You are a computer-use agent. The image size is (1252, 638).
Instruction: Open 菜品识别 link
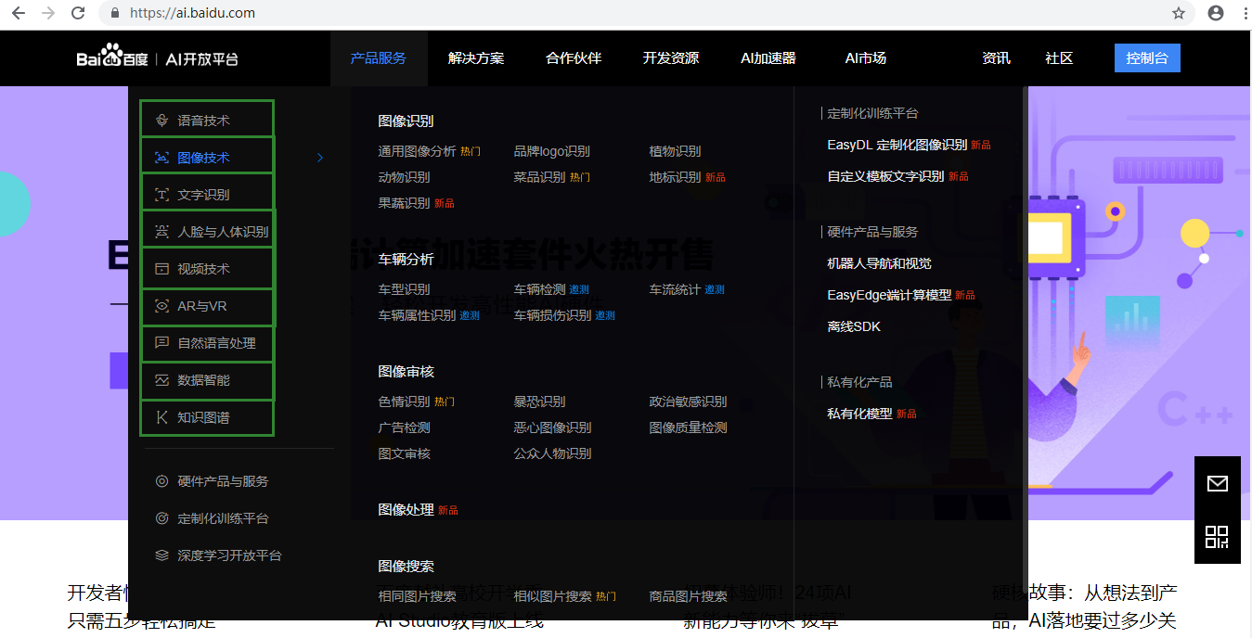coord(539,177)
